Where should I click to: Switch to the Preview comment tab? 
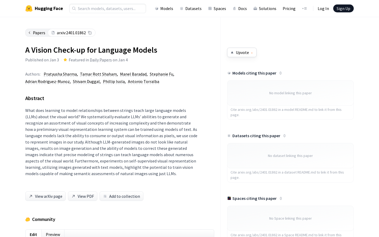pos(53,234)
